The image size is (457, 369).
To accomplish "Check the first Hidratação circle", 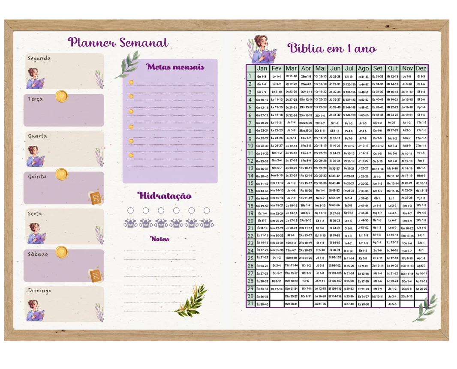I will (130, 210).
